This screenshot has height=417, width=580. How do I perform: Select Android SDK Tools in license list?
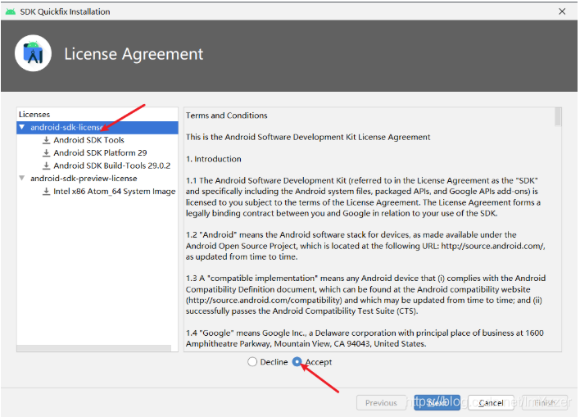[x=88, y=140]
